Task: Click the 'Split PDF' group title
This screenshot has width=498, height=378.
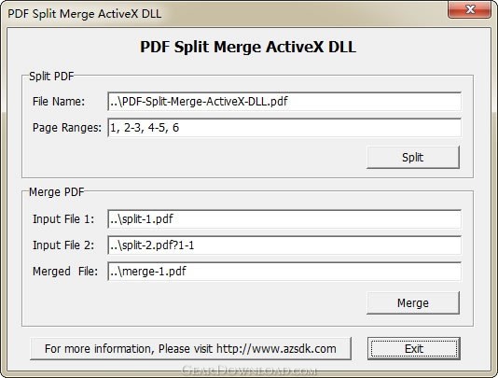Action: 51,77
